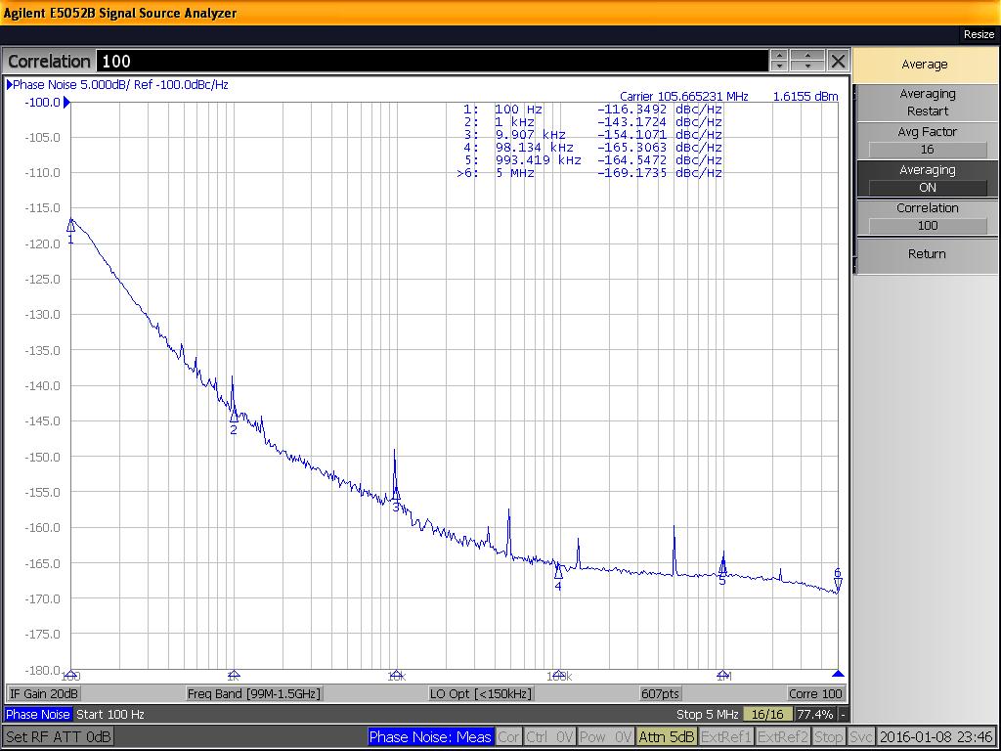1001x751 pixels.
Task: Click the LO Opt [<150kHz] status field
Action: click(x=481, y=693)
